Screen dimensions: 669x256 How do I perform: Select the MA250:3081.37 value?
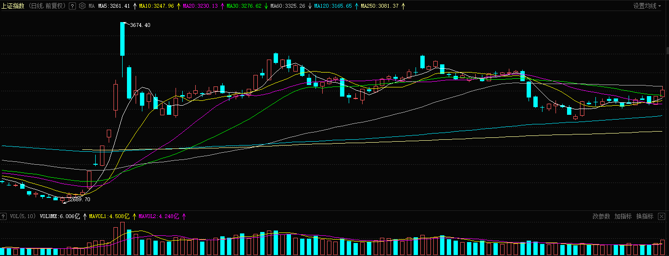pos(379,6)
